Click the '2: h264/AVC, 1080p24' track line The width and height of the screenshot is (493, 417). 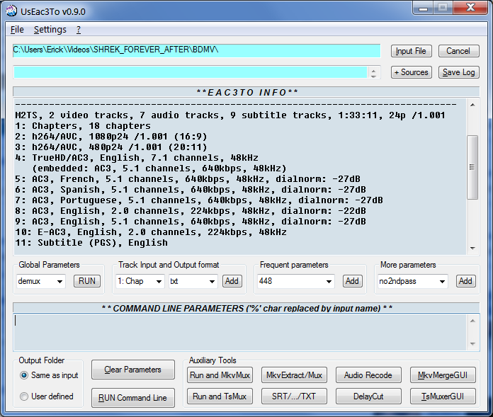[111, 137]
